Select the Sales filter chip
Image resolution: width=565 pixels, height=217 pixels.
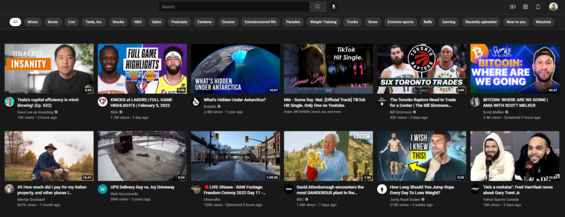[x=156, y=22]
